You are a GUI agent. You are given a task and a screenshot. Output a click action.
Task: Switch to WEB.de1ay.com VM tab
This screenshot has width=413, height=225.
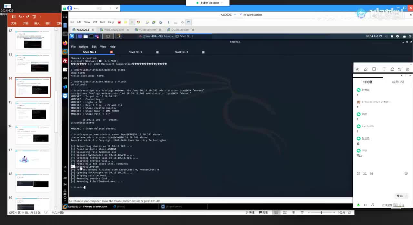tap(114, 30)
